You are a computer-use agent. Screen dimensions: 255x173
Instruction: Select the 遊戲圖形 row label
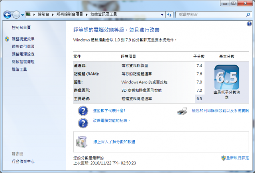(x=82, y=90)
